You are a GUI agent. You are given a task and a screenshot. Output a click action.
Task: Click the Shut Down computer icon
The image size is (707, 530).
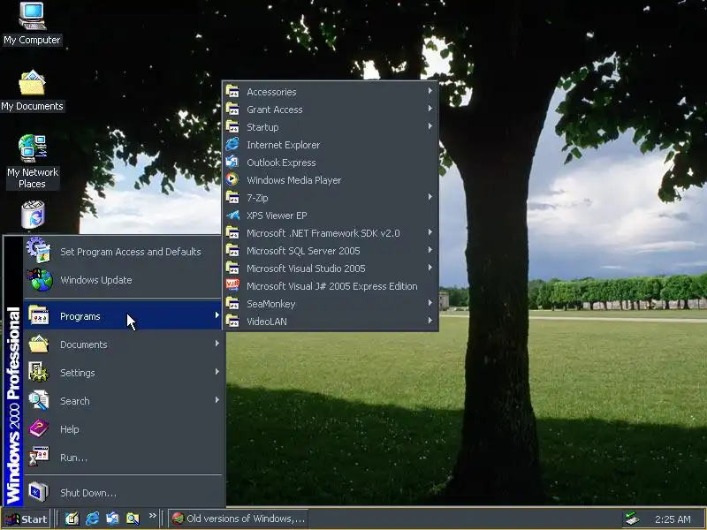click(x=38, y=492)
